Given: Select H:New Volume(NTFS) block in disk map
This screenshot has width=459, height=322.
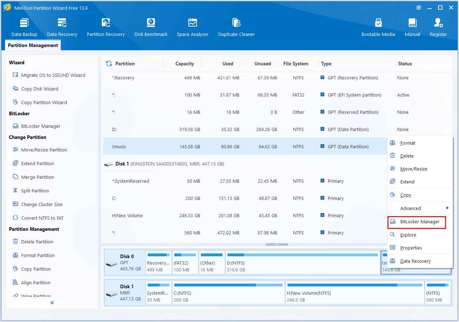Looking at the screenshot, I should click(354, 293).
